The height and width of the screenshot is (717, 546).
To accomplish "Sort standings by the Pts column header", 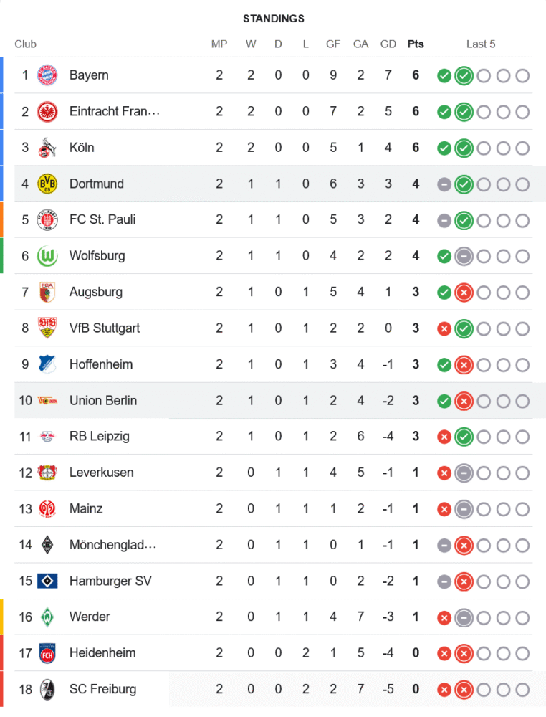I will click(416, 44).
